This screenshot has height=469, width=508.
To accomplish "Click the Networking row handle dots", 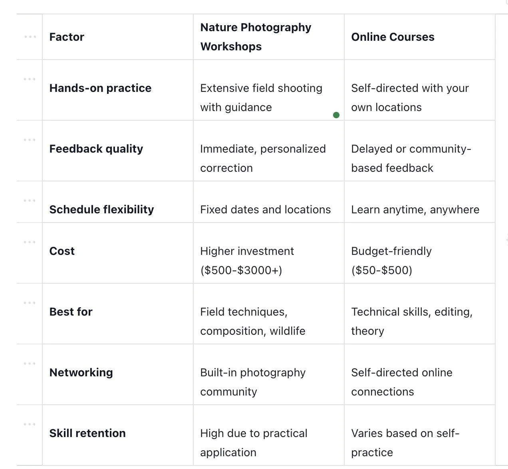I will coord(30,364).
